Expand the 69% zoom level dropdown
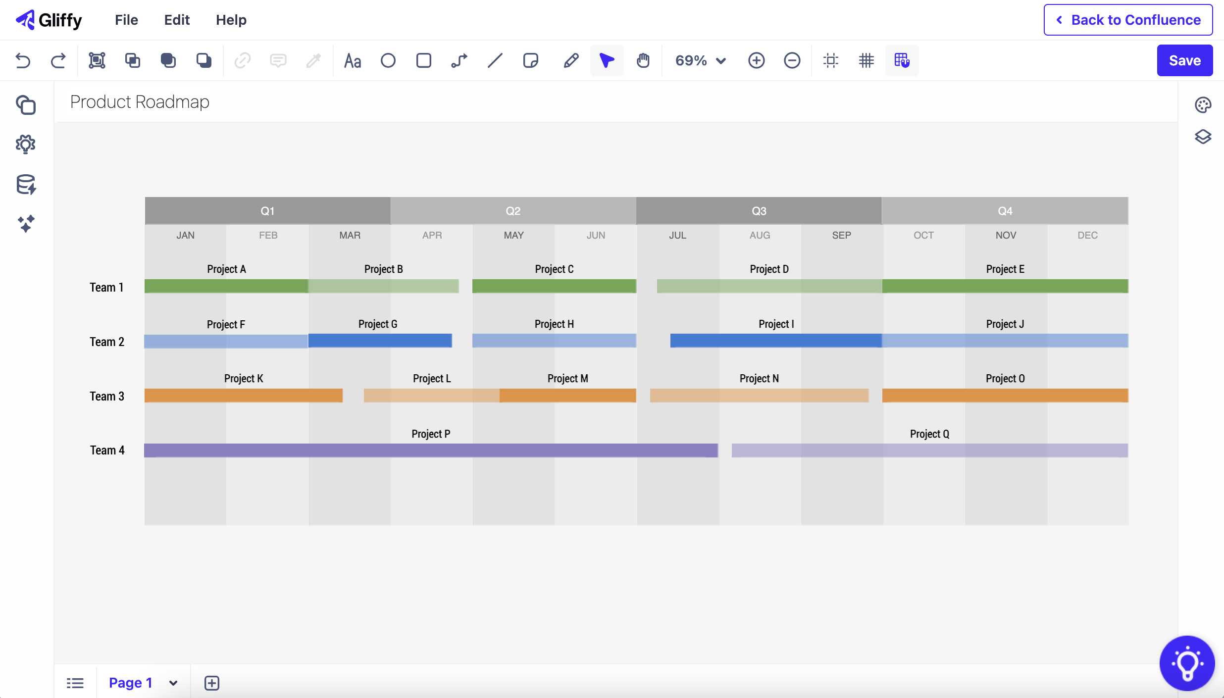This screenshot has height=698, width=1224. [x=701, y=60]
